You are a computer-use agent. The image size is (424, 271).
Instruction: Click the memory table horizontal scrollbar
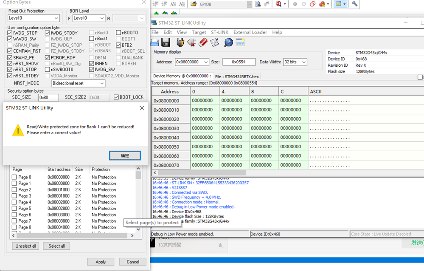pyautogui.click(x=202, y=172)
